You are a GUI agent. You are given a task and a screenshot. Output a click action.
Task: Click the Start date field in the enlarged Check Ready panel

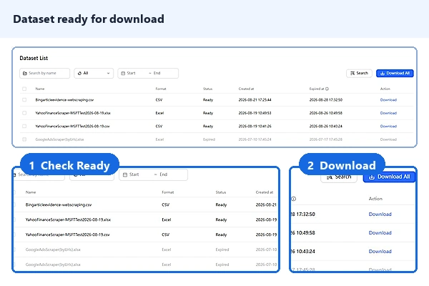(x=134, y=174)
